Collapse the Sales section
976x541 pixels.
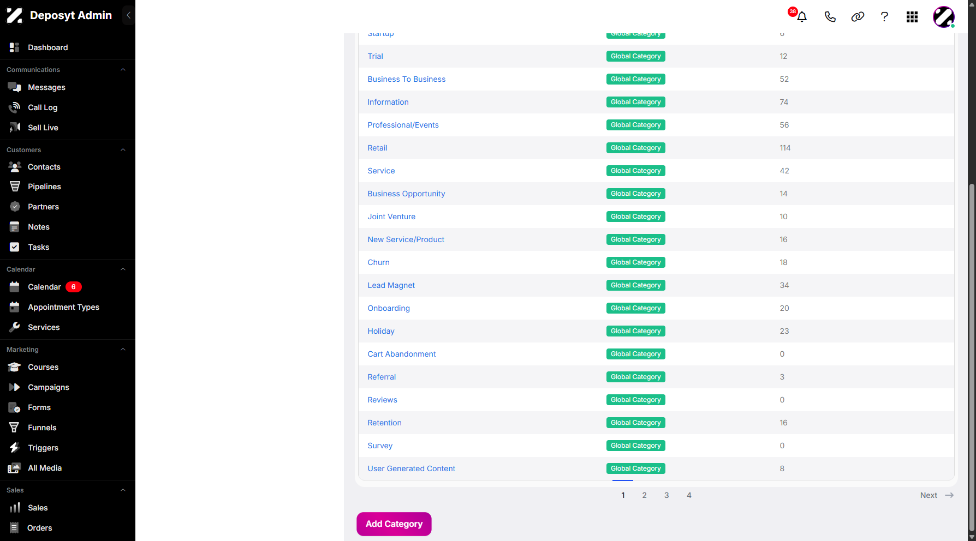(x=123, y=490)
